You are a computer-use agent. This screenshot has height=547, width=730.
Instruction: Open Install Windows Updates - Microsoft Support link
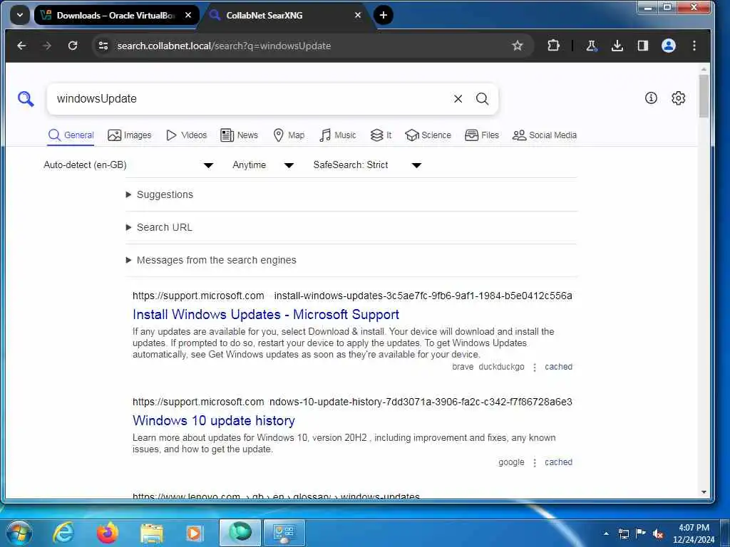(266, 314)
